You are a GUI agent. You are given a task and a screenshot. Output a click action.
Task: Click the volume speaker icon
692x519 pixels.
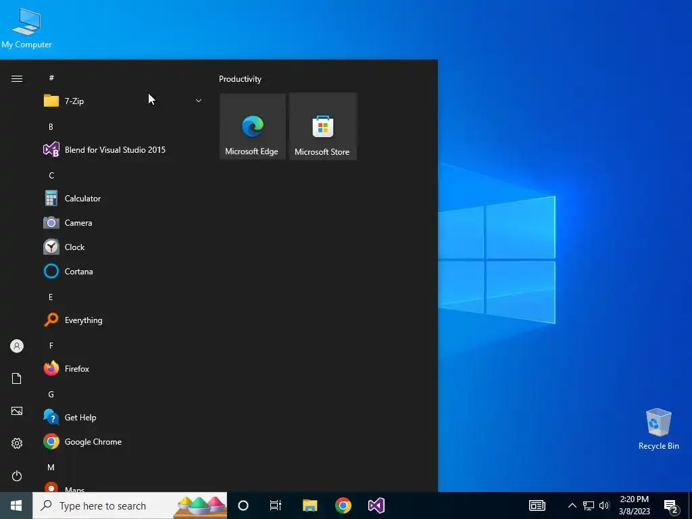[x=604, y=505]
